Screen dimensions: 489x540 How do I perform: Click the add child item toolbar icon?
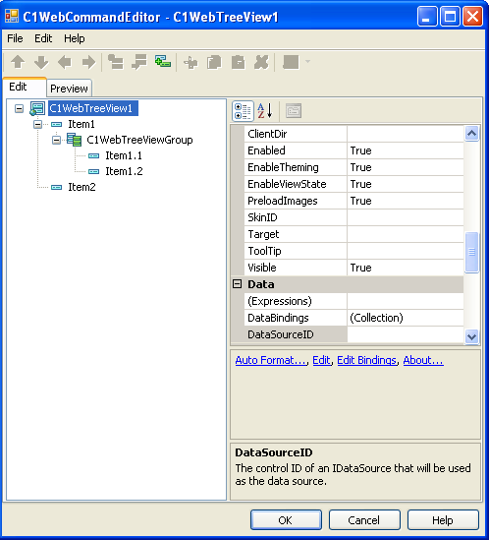(x=139, y=62)
